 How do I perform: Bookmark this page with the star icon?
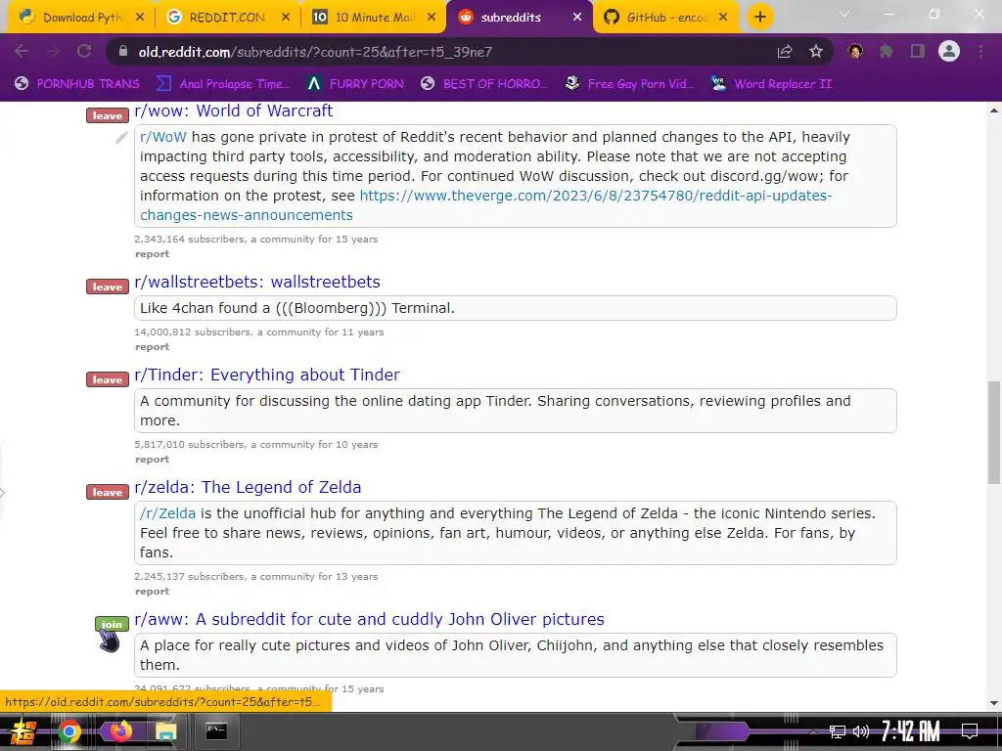click(x=816, y=51)
